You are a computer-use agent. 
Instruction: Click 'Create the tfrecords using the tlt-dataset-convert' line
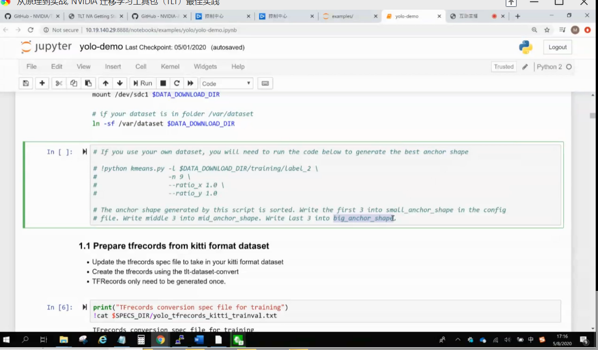click(x=165, y=272)
